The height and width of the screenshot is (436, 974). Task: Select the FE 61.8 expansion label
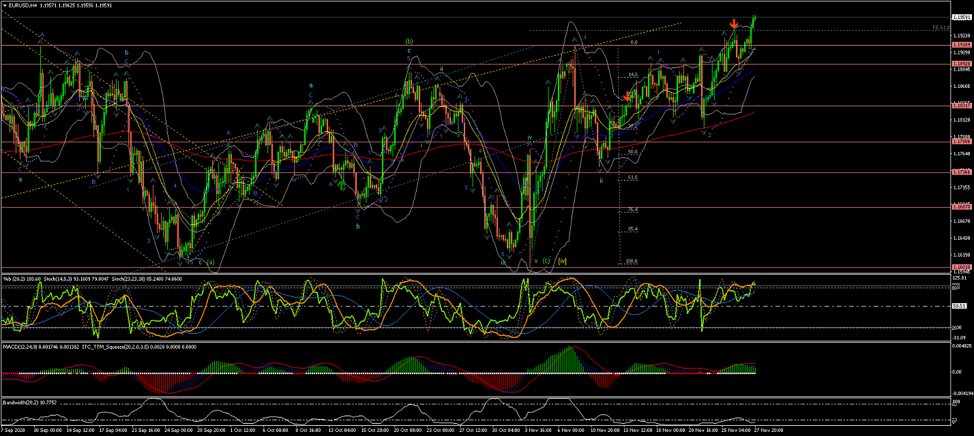coord(941,28)
